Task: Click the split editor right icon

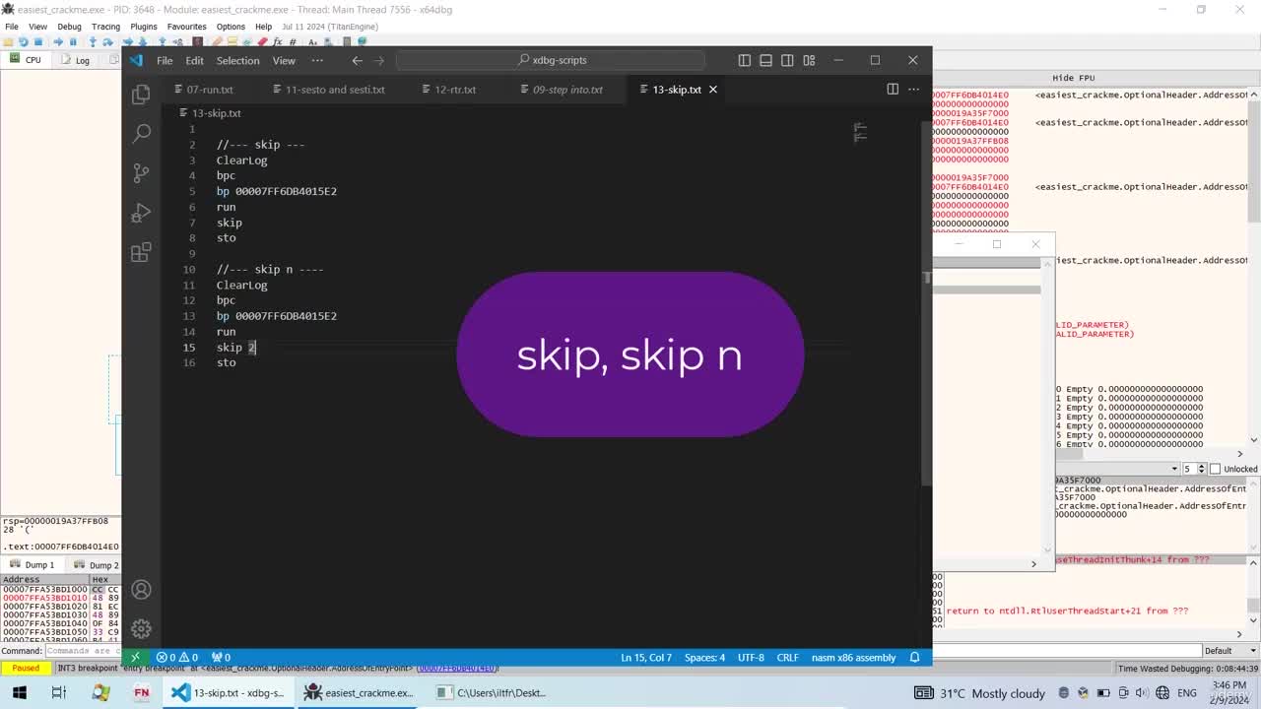Action: (893, 89)
